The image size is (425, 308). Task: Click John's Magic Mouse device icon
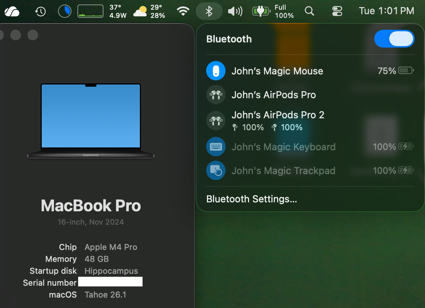(216, 71)
